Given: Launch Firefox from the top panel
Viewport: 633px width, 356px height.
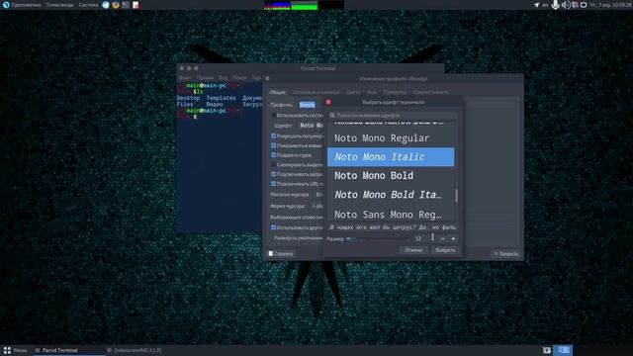Looking at the screenshot, I should [116, 5].
